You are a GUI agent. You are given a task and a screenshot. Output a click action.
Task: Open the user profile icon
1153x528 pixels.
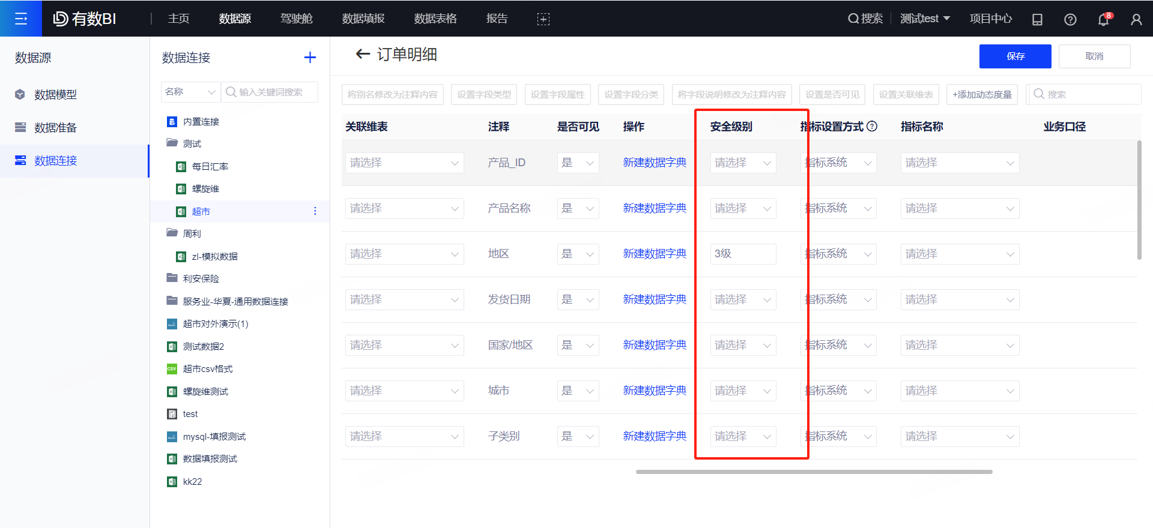(x=1136, y=19)
